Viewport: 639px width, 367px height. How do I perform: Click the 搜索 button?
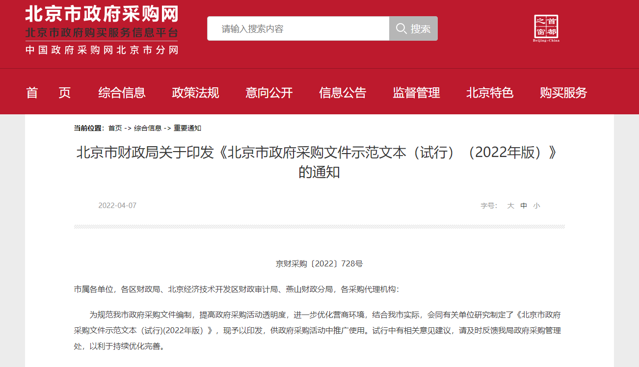click(413, 28)
